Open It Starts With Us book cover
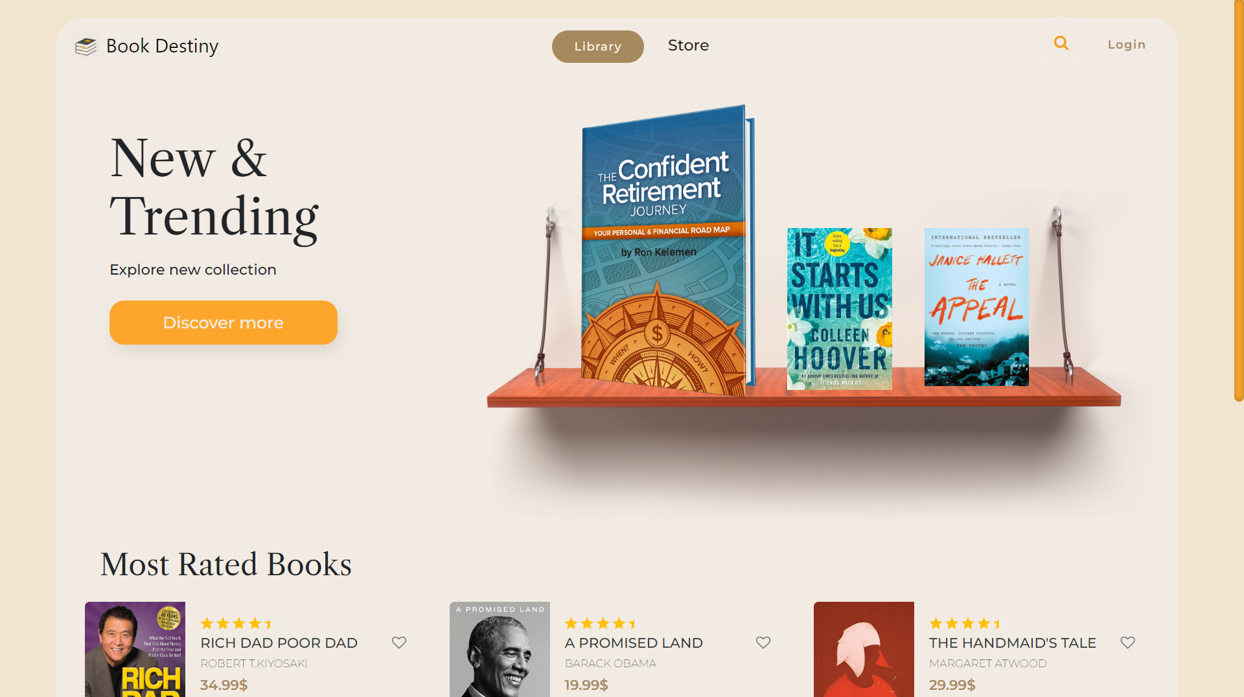1244x697 pixels. 839,308
